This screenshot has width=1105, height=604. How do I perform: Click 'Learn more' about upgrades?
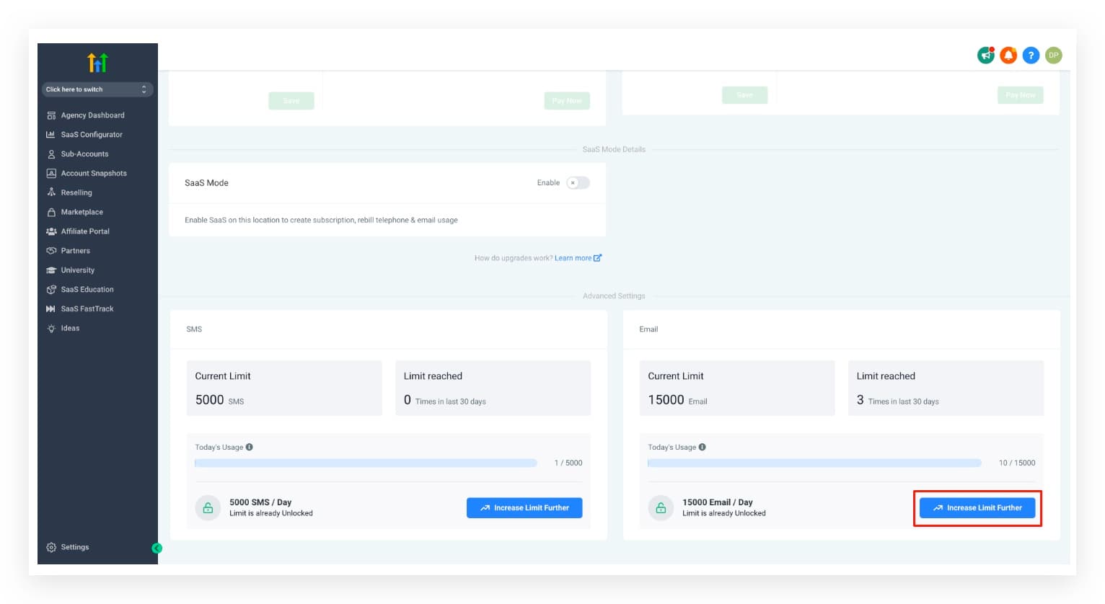tap(573, 257)
